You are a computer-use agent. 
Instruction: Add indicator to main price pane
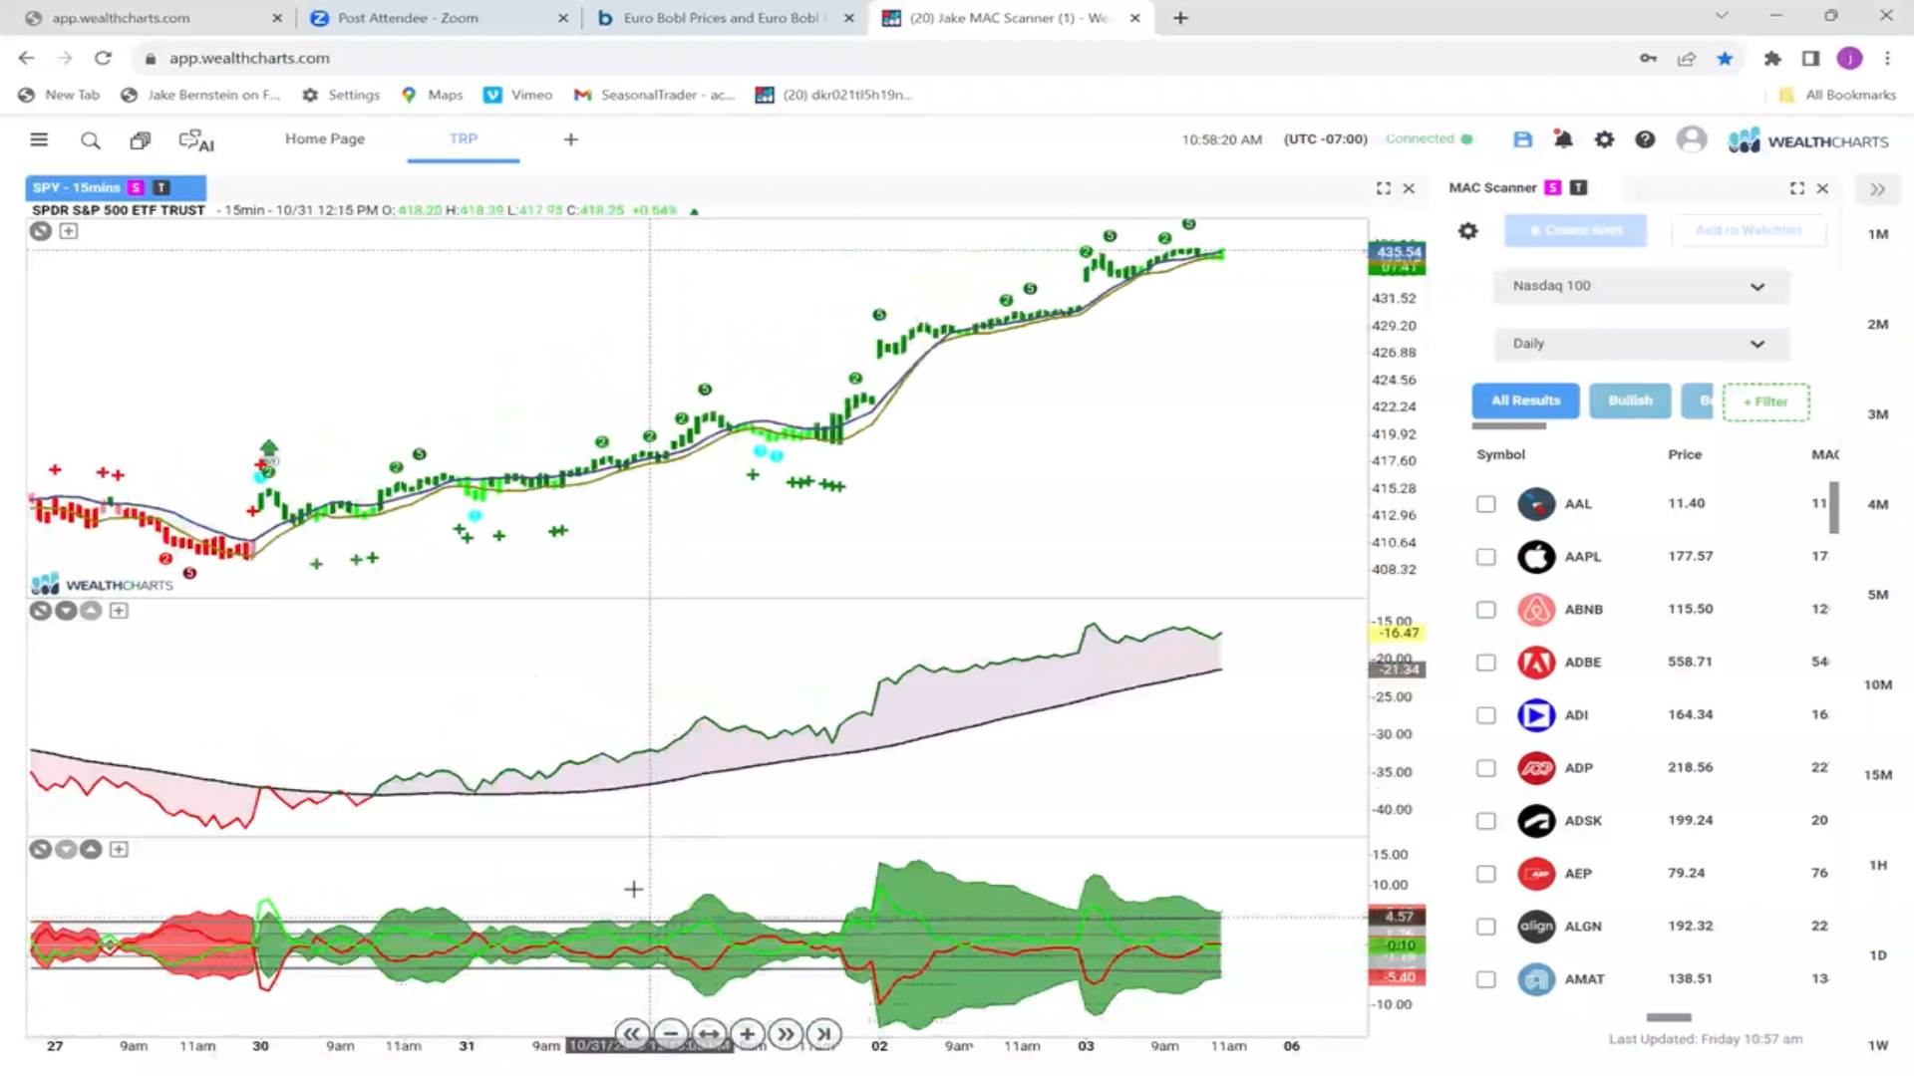click(x=69, y=231)
